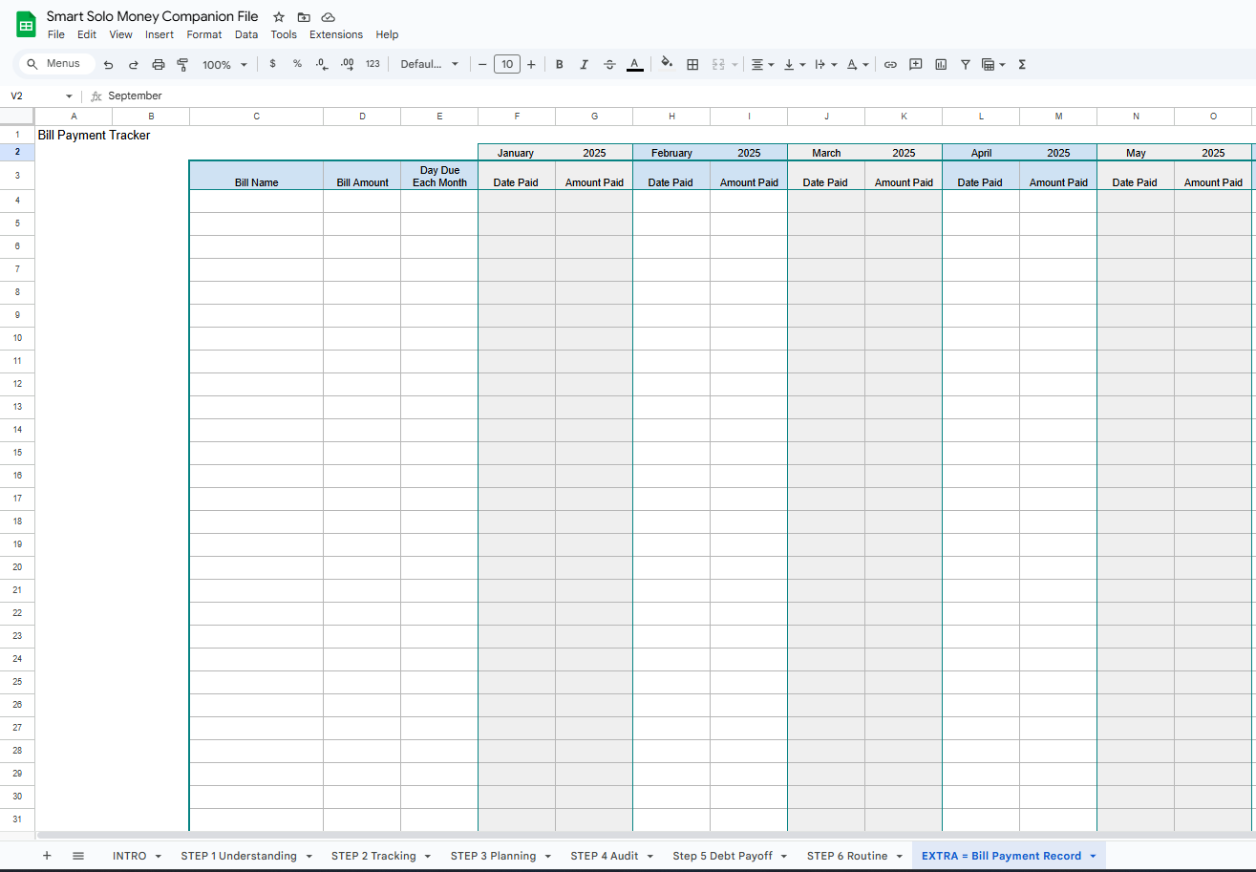Toggle italic formatting
Image resolution: width=1256 pixels, height=872 pixels.
[584, 64]
